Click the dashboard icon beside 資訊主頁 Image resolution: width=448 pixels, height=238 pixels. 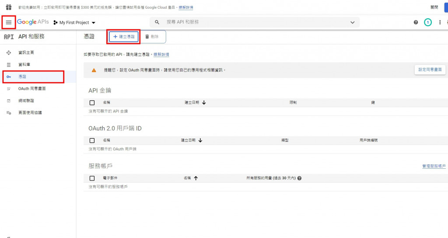[x=9, y=52]
